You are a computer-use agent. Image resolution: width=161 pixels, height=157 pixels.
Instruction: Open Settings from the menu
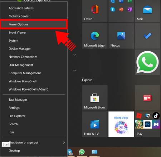[x=34, y=108]
